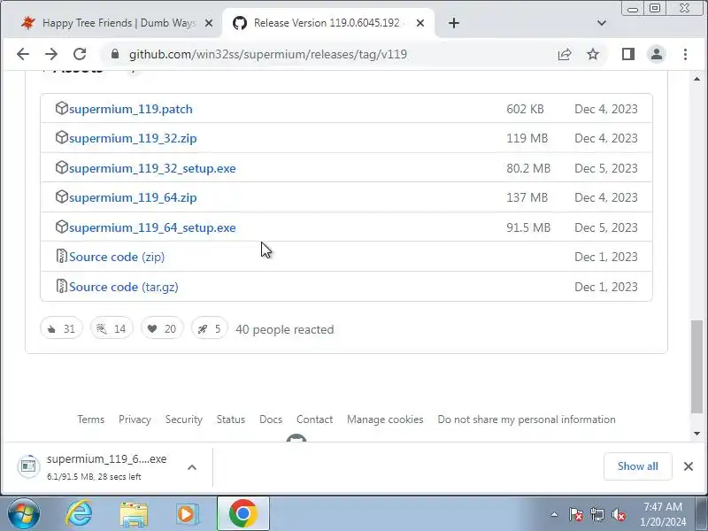
Task: Go back to the previous page
Action: click(23, 54)
